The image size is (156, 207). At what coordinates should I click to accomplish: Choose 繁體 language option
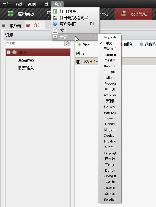tap(110, 101)
